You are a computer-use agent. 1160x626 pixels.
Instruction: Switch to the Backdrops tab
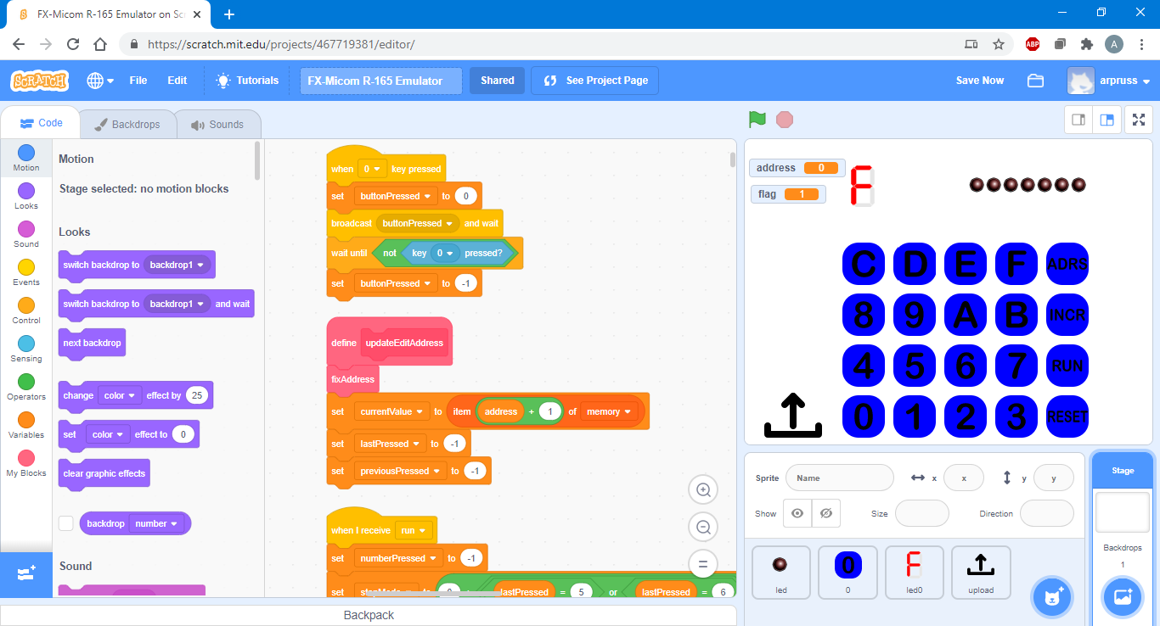pos(127,125)
